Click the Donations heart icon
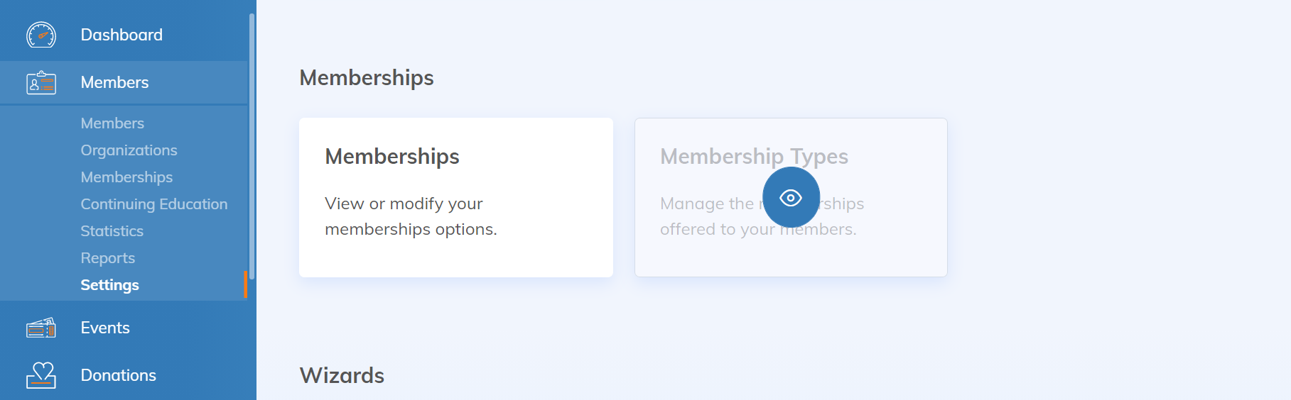 coord(41,374)
